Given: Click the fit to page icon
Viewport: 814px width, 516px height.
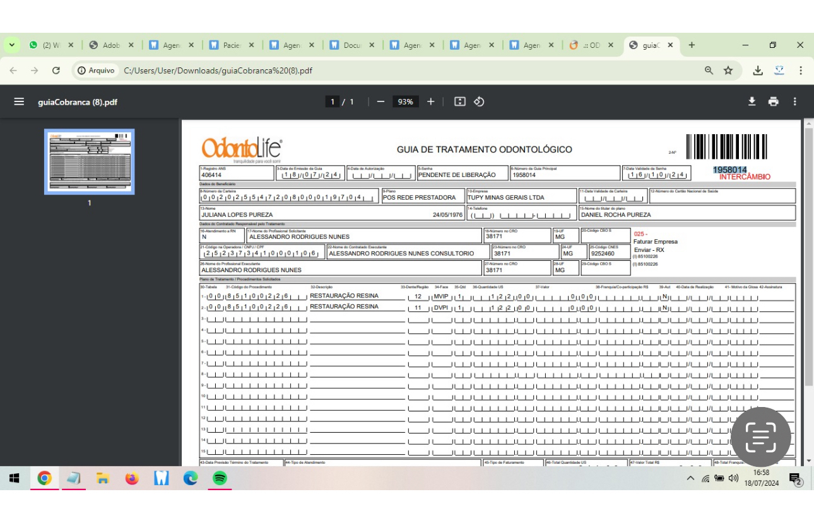Looking at the screenshot, I should [460, 101].
